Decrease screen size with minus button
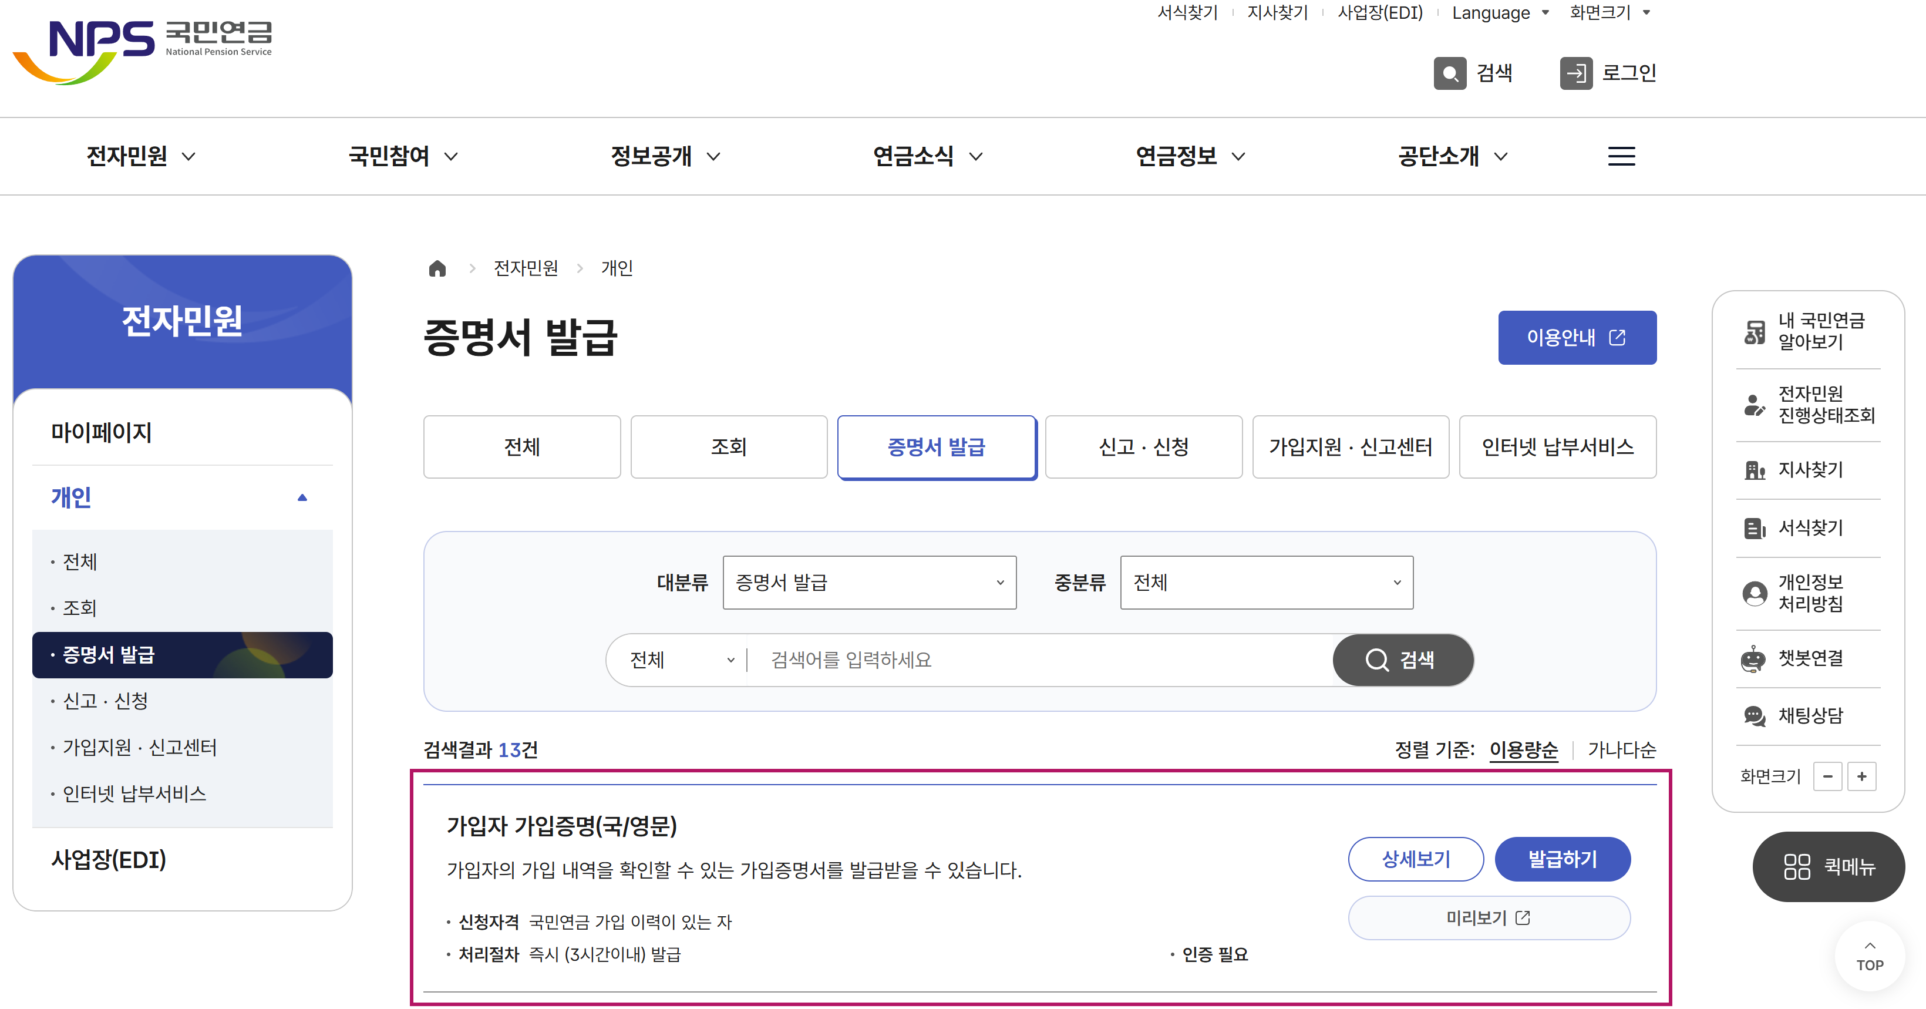 (x=1827, y=776)
